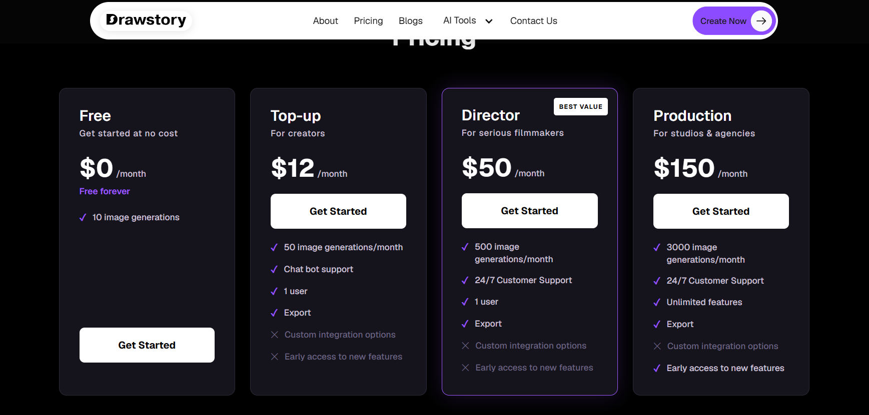
Task: Click the checkmark beside Production Early access to new features
Action: [657, 369]
